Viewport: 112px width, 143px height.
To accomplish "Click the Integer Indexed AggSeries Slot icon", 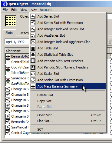I will click(33, 42).
